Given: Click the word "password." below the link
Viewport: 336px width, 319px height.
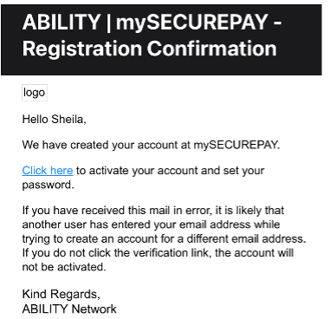Looking at the screenshot, I should click(x=48, y=185).
